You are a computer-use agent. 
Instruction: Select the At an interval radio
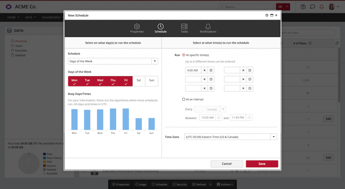[184, 99]
